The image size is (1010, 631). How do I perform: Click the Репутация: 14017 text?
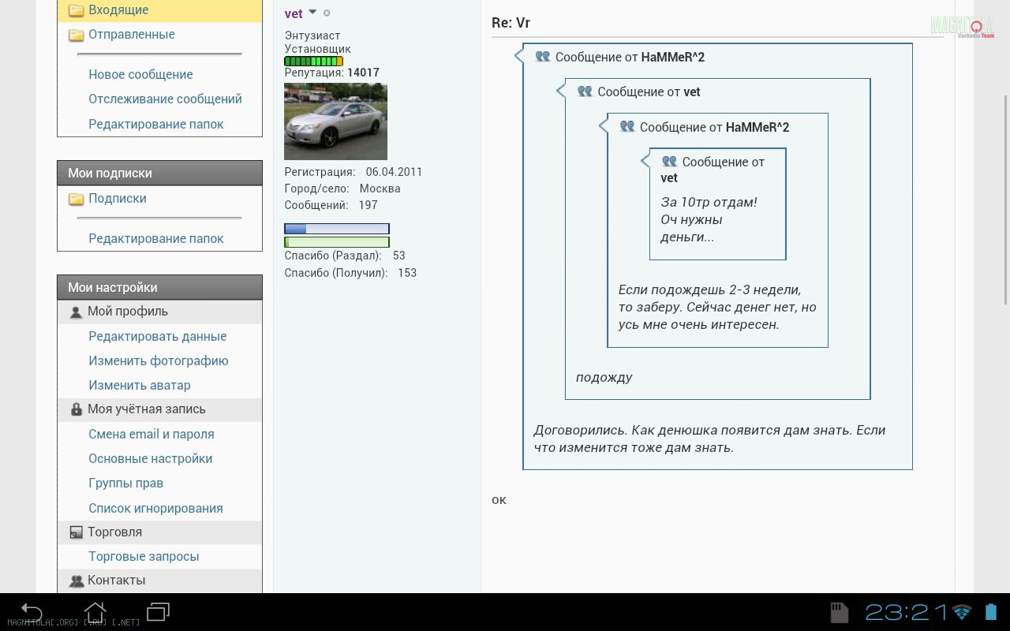[331, 73]
